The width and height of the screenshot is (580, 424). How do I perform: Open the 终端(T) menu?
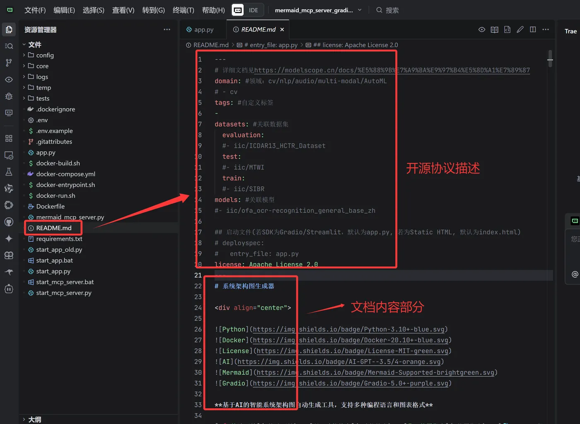(183, 10)
